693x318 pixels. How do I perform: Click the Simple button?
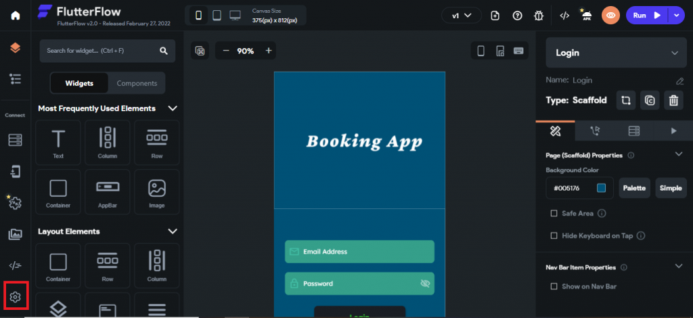point(671,188)
